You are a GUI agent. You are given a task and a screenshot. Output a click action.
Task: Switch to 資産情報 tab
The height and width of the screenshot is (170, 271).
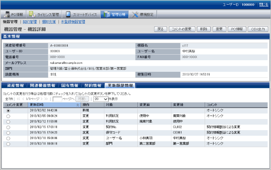15,85
